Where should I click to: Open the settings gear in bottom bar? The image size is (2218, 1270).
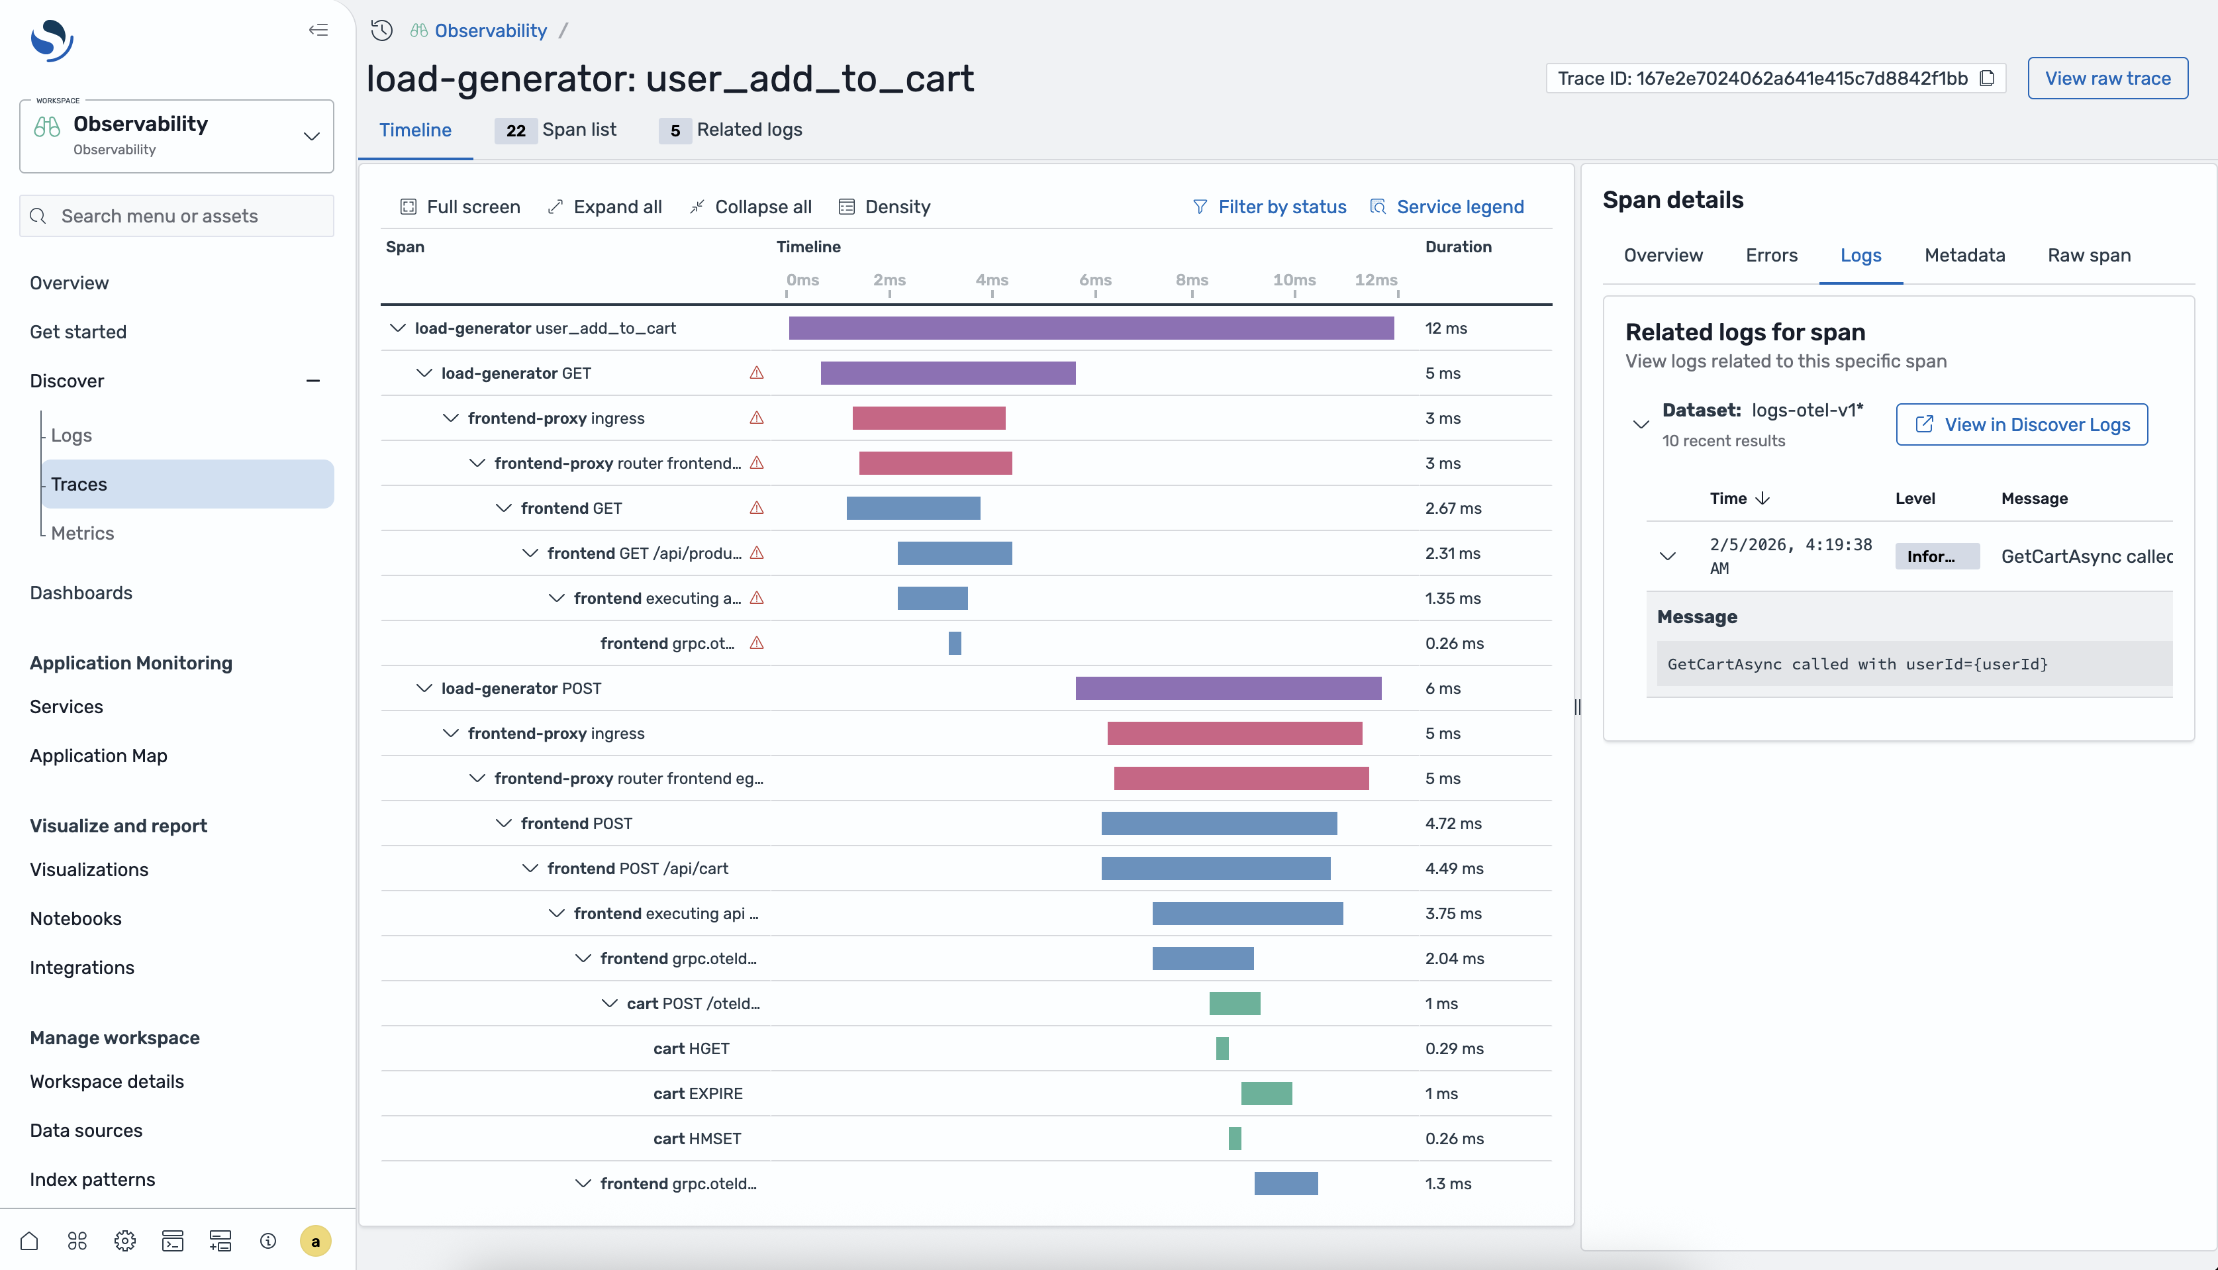(124, 1240)
